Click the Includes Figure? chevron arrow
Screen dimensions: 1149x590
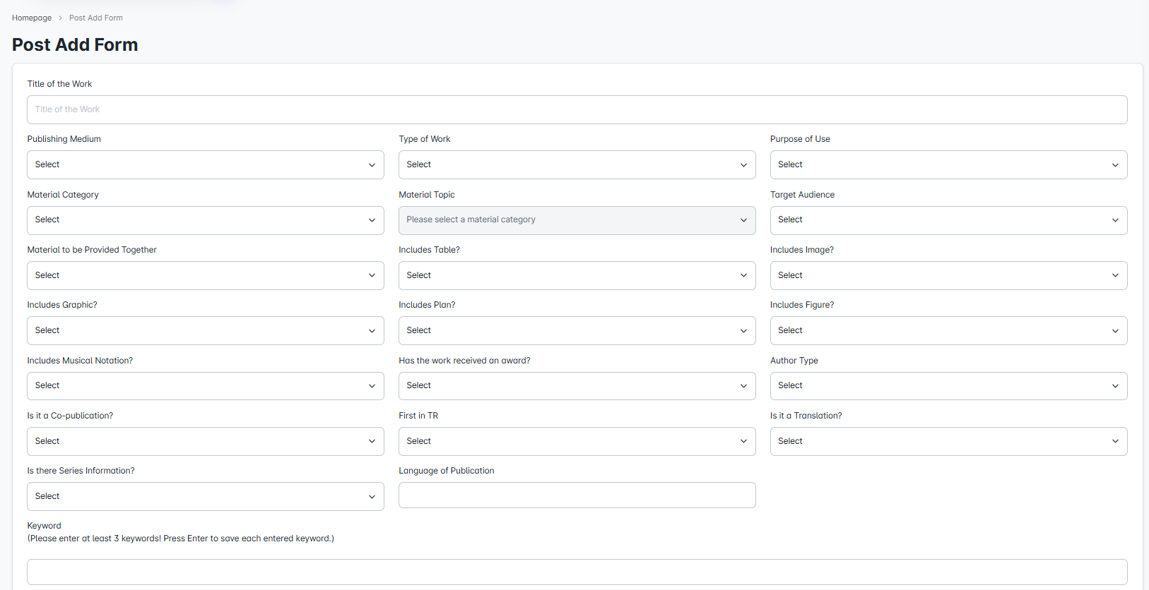pyautogui.click(x=1115, y=331)
